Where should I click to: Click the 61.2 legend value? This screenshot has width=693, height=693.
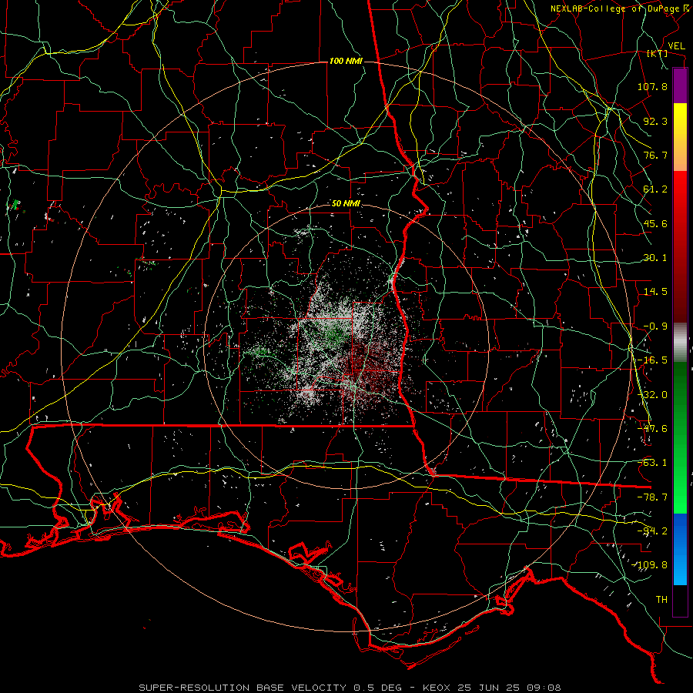pos(655,189)
